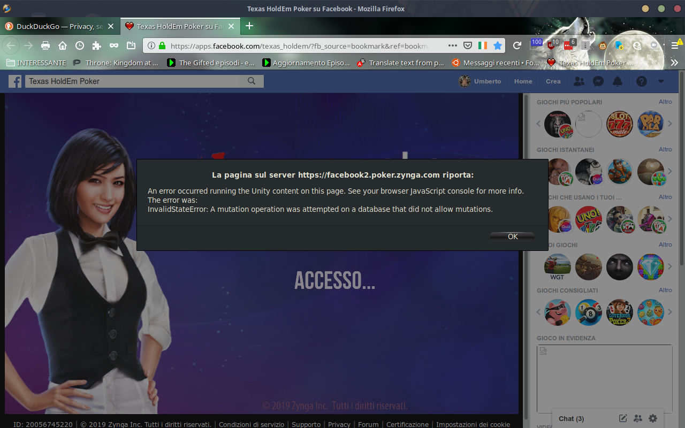Viewport: 685px width, 428px height.
Task: Open Facebook friend requests icon
Action: [579, 81]
